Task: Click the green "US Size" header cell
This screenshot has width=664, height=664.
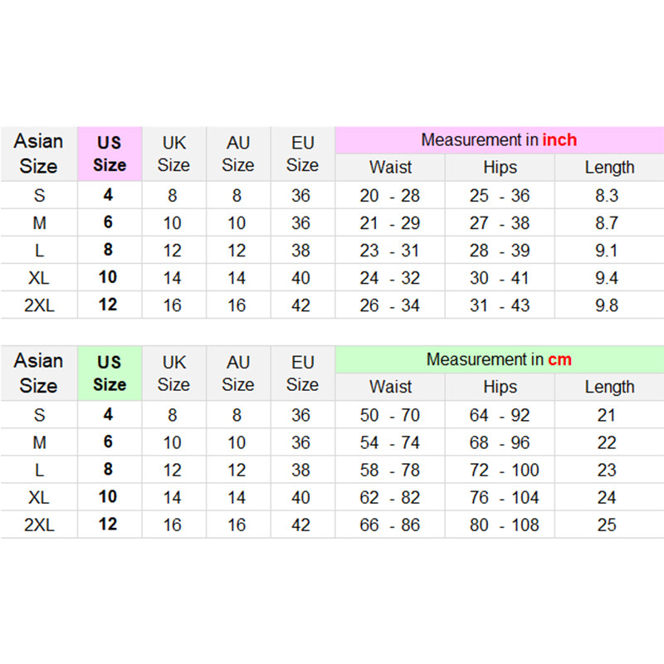Action: pyautogui.click(x=109, y=373)
